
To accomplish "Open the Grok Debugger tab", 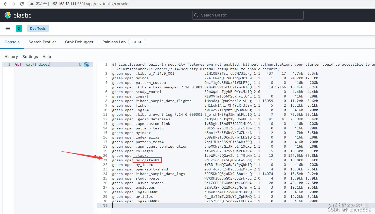I will (79, 42).
